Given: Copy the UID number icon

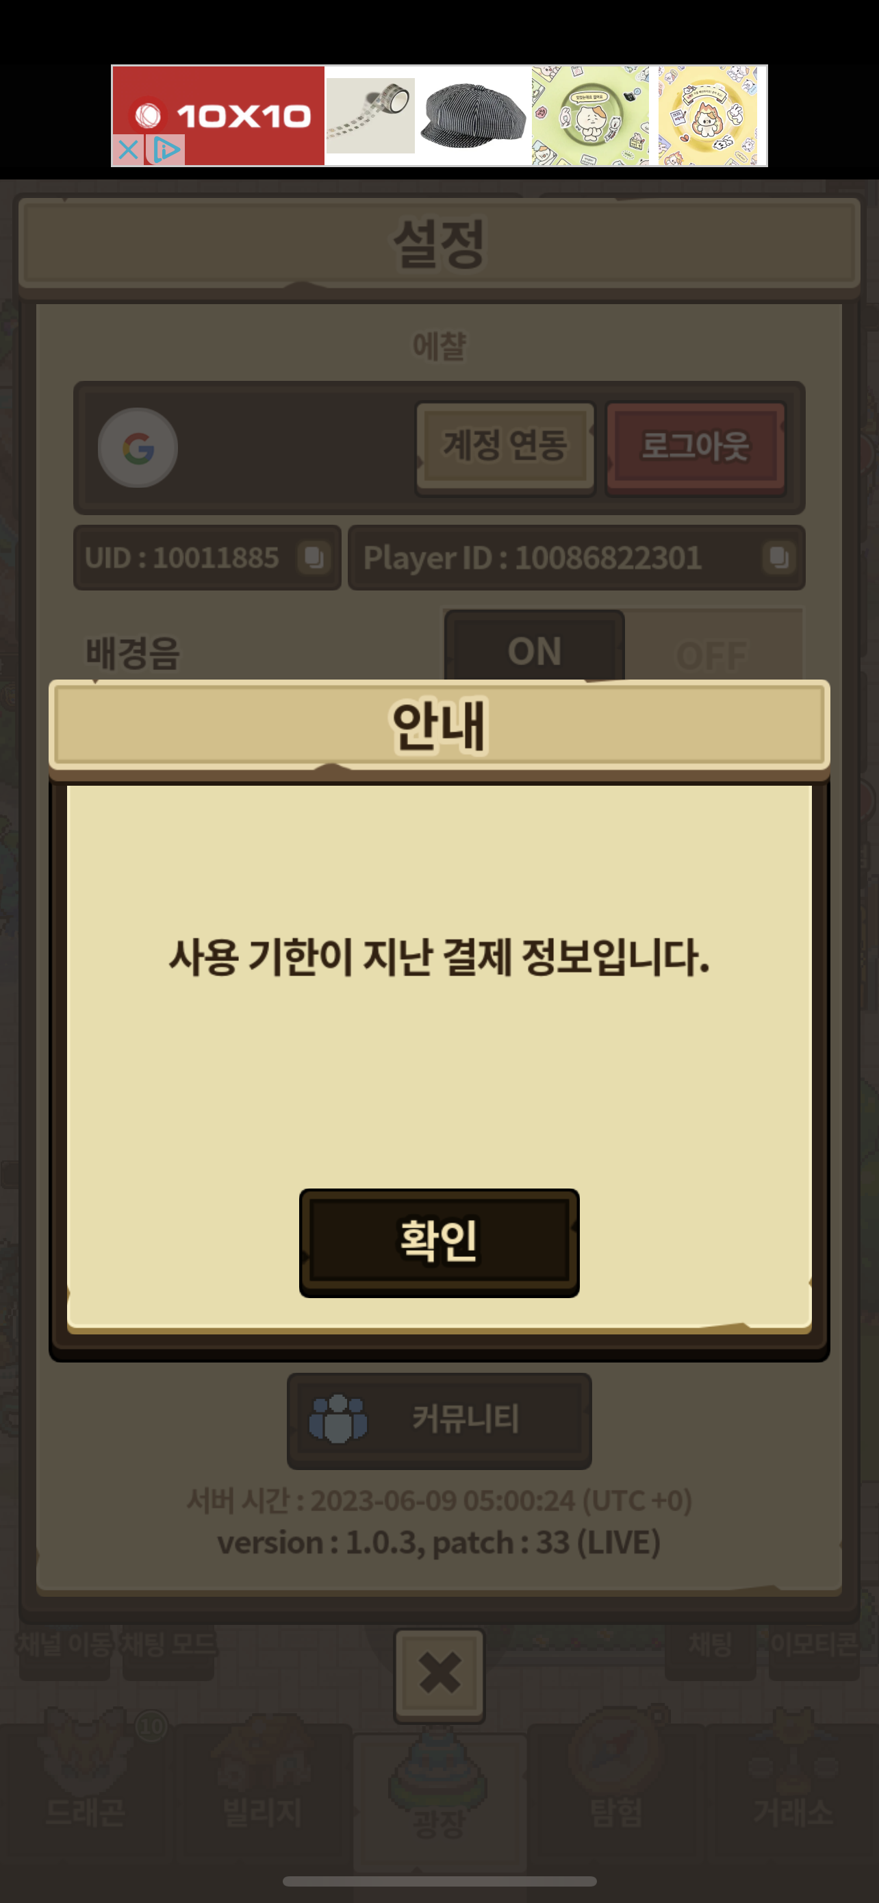Looking at the screenshot, I should point(314,557).
